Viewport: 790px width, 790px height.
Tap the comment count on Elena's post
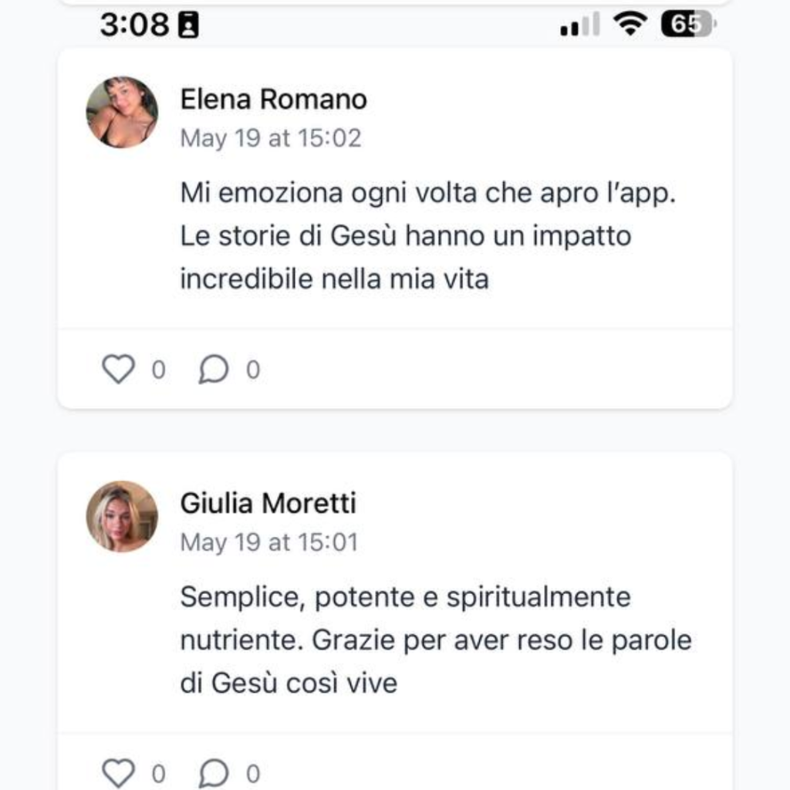[x=253, y=371]
